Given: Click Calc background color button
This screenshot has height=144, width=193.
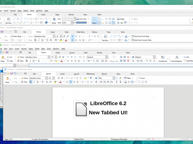Looking at the screenshot, I should pos(56,61).
